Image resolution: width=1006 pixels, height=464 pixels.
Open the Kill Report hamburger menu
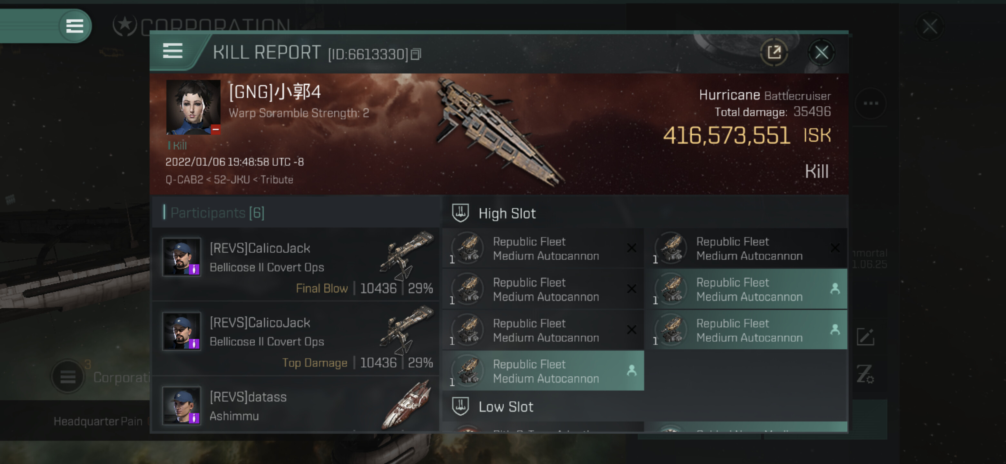point(173,51)
